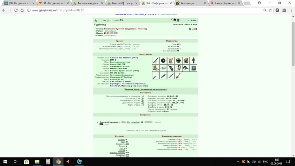Open the ASEK knife icon
Screen dimensions: 295x166
(171, 76)
